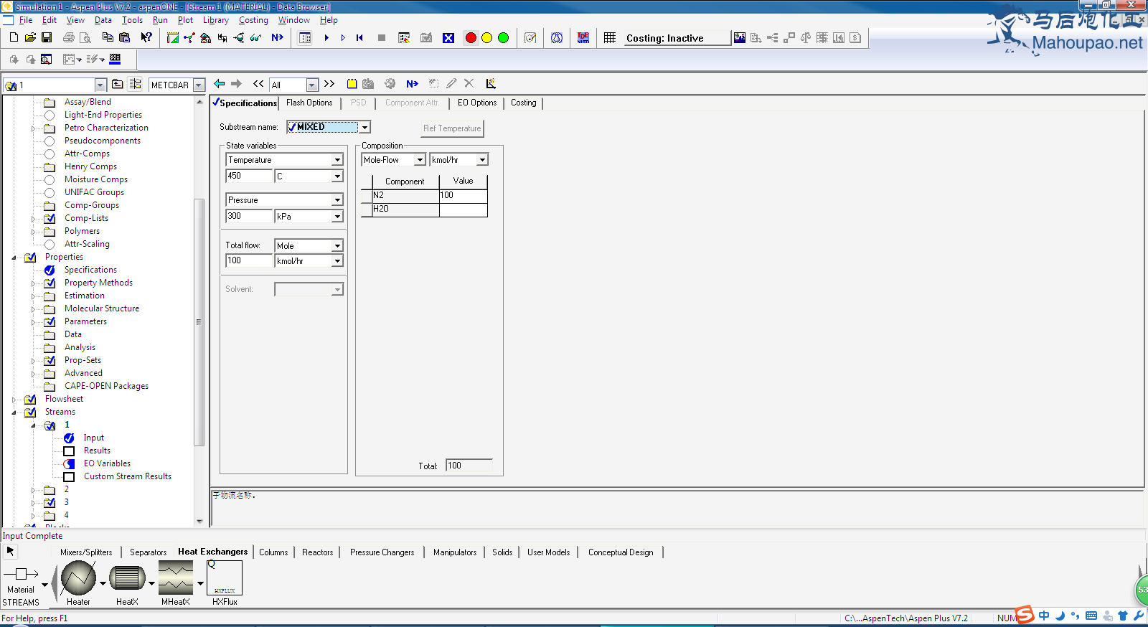Click the Next (N>) button in the main toolbar
This screenshot has width=1148, height=627.
pos(278,37)
